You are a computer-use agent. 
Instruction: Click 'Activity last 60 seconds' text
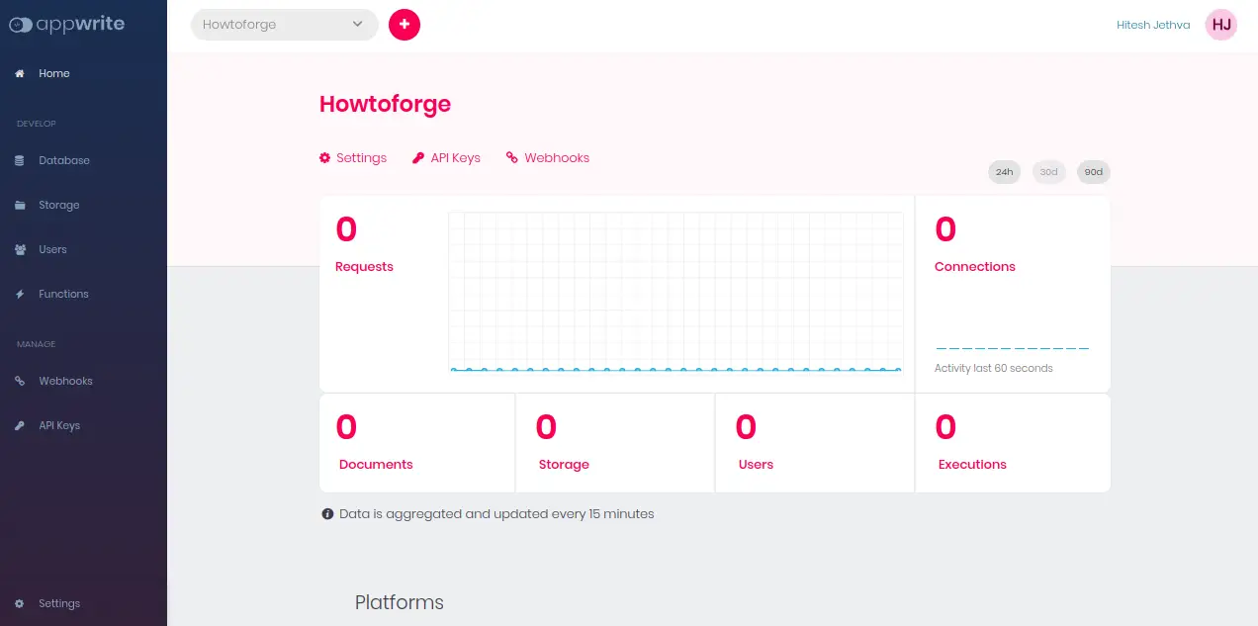[x=994, y=369]
